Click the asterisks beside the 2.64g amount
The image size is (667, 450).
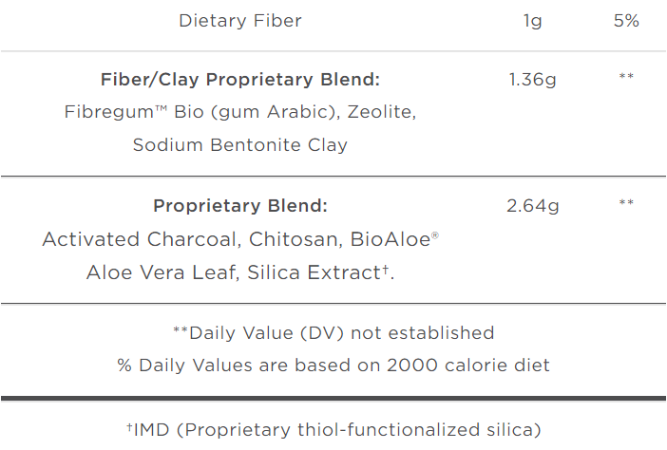click(x=626, y=203)
